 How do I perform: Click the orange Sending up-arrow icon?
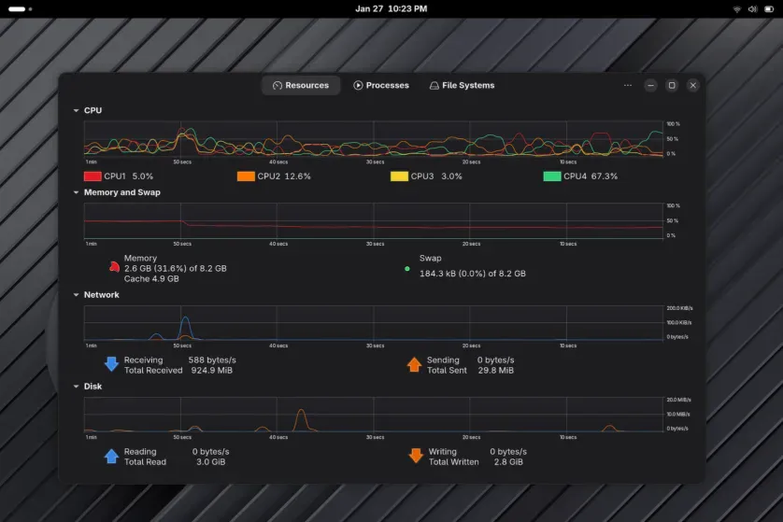click(x=415, y=364)
